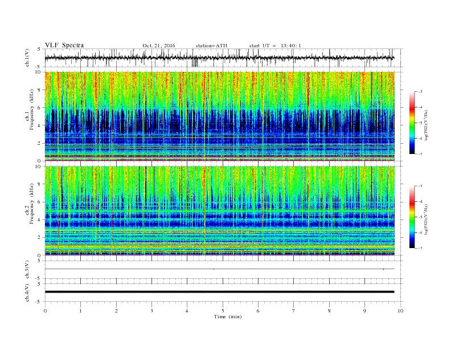This screenshot has height=349, width=451.
Task: Click the 2 kHz tick on ch.2 spectrogram
Action: click(40, 238)
